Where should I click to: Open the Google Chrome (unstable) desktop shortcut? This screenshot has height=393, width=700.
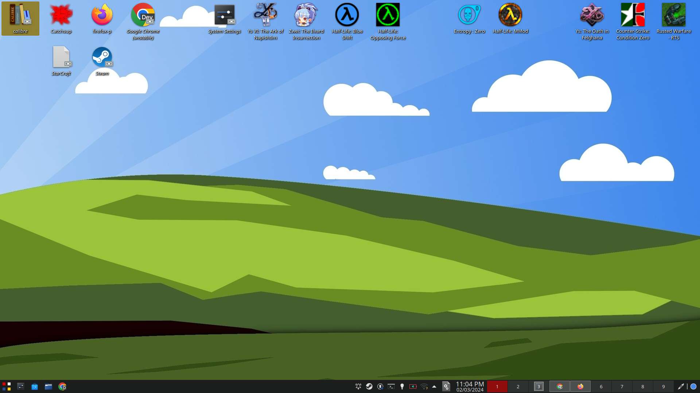[x=143, y=21]
